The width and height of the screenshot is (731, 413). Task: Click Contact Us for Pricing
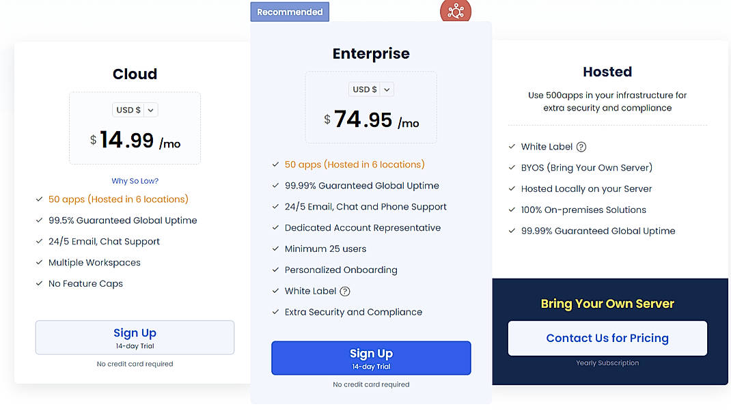607,338
